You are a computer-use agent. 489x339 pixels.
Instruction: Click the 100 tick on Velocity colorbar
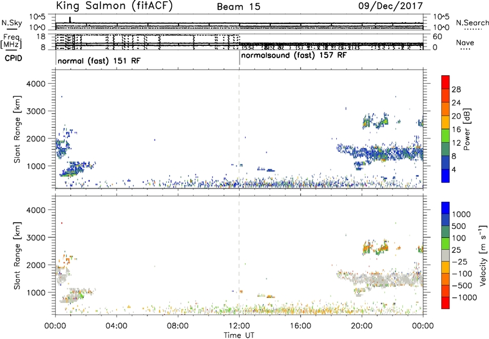[x=459, y=238]
